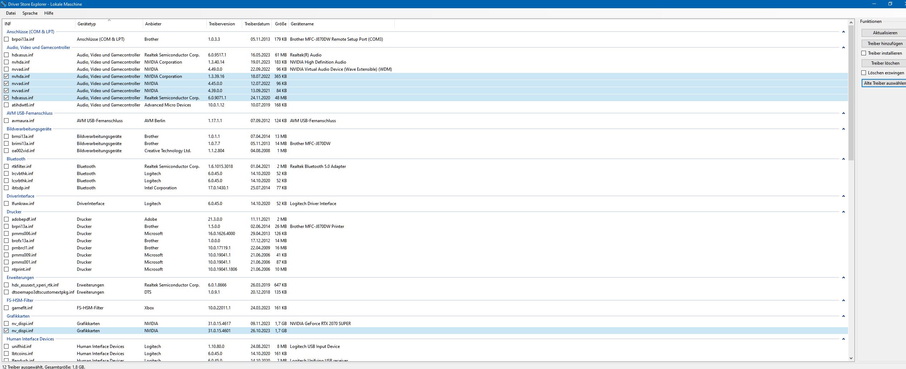Click the vertical scrollbar thumb
Viewport: 906px width, 369px height.
click(x=851, y=93)
